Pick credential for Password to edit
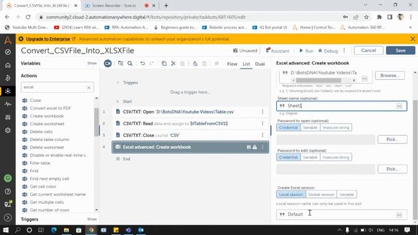Screen dimensions: 418x235 tap(393, 169)
